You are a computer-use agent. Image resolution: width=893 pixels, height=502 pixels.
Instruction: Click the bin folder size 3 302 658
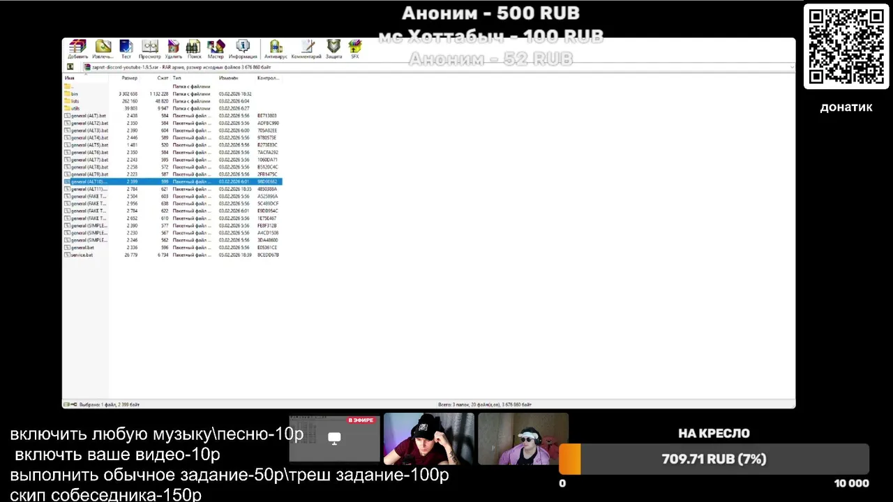click(128, 93)
